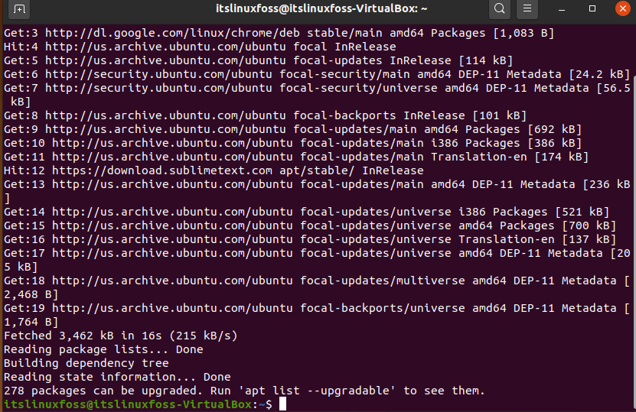Click the green itslinuxfoss@itslinuxfoss-VirtualBox prompt
Image resolution: width=636 pixels, height=412 pixels.
coord(128,404)
